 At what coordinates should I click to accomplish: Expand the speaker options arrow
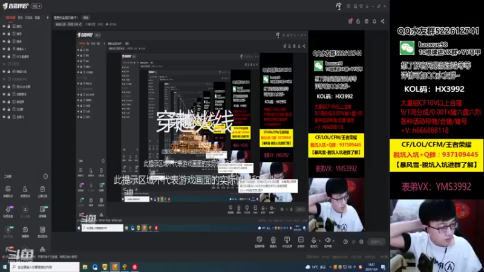333,241
